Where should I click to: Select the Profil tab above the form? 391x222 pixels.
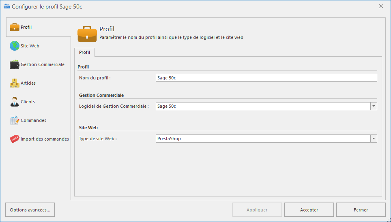click(x=84, y=52)
